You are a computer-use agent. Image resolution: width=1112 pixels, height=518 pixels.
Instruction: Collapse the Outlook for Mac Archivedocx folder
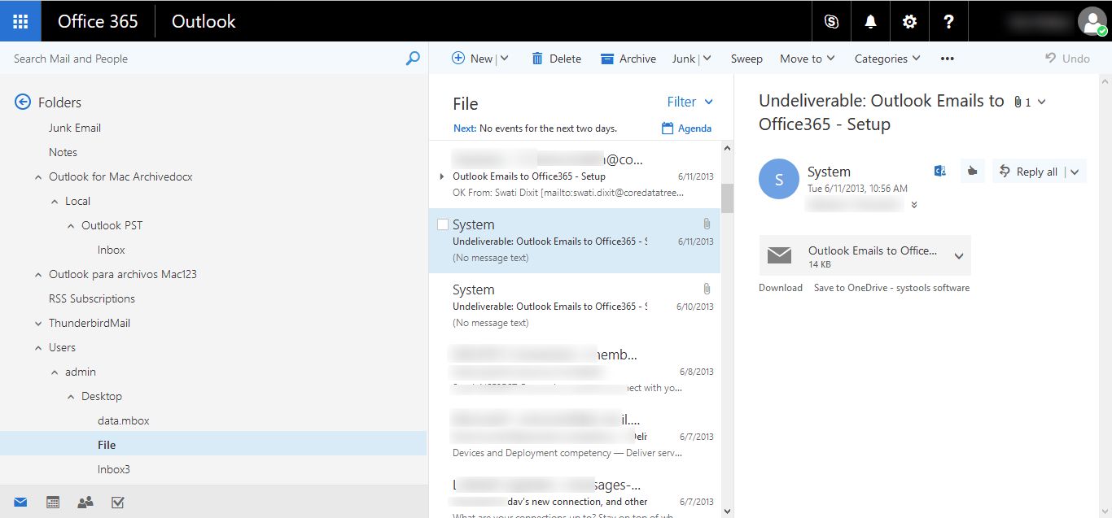38,176
